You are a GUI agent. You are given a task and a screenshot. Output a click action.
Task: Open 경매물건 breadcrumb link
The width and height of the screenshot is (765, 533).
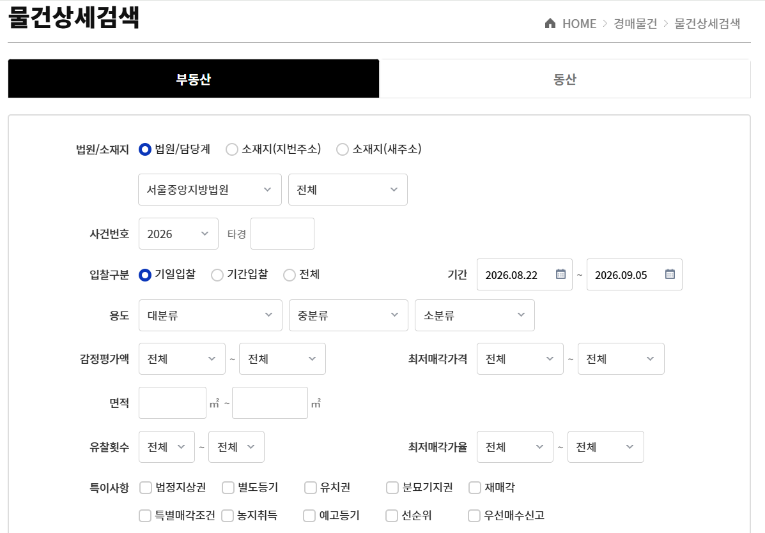click(635, 24)
